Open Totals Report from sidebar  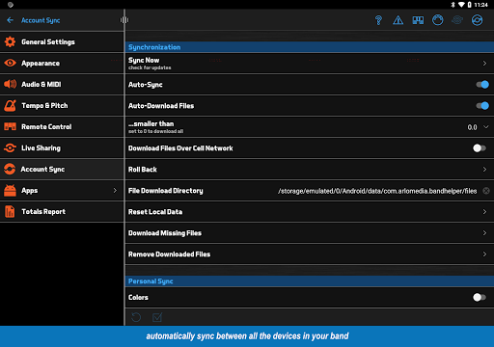pos(62,211)
